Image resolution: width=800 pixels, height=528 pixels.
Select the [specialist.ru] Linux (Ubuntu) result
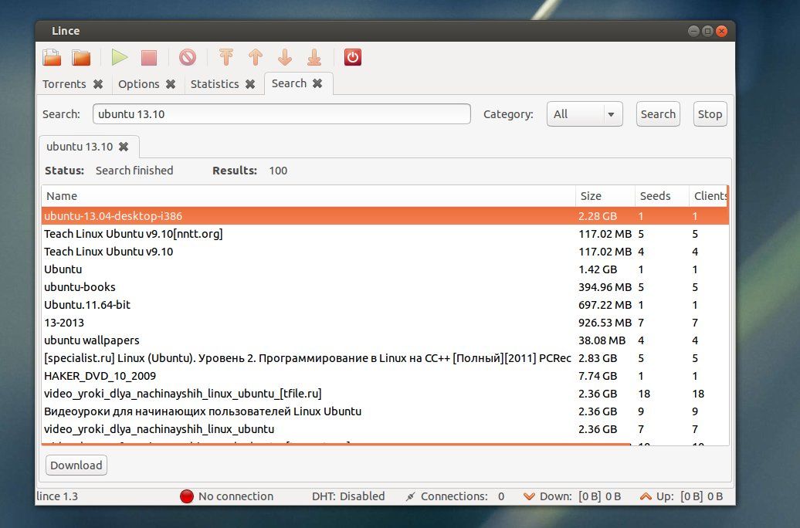tap(385, 358)
